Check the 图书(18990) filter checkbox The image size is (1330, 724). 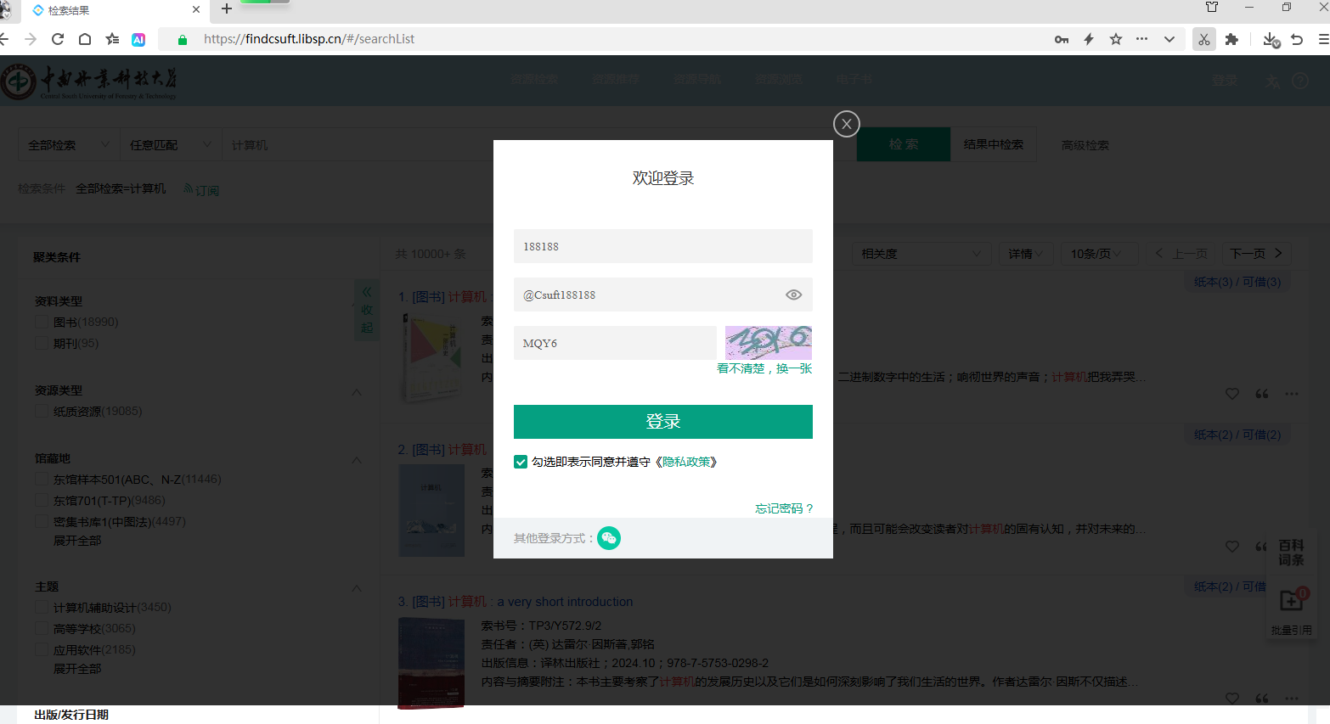click(x=41, y=321)
